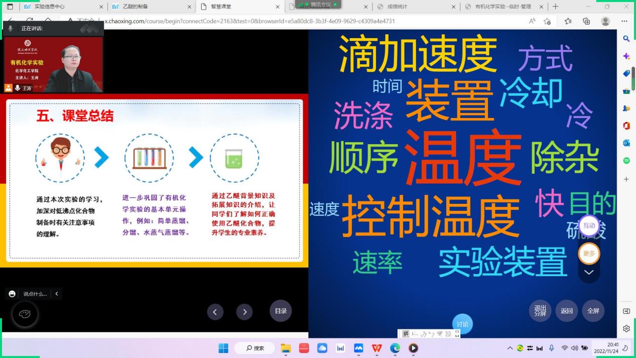Viewport: 636px width, 358px height.
Task: Open the drawing palette tool
Action: tap(25, 314)
